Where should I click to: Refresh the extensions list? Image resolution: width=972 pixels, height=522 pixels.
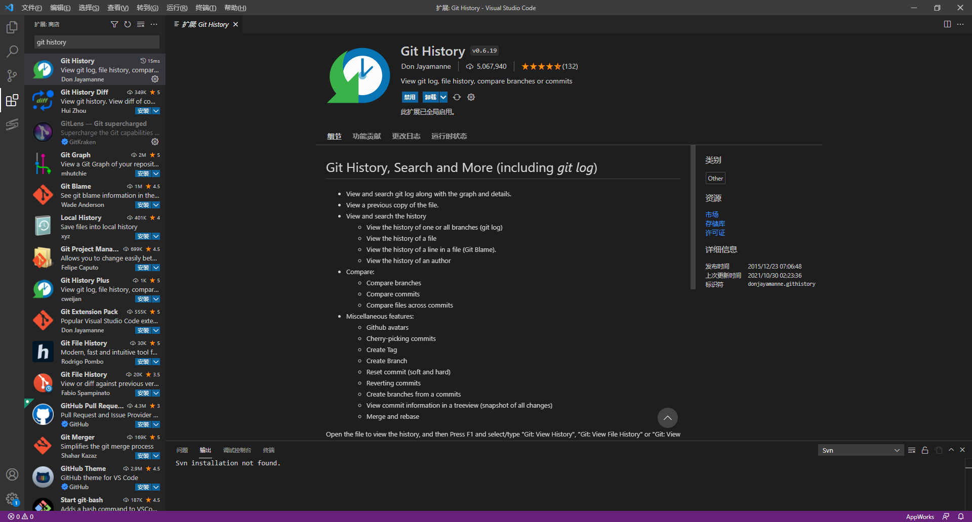128,24
